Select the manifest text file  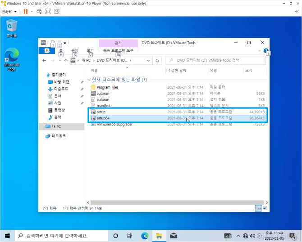[178, 106]
